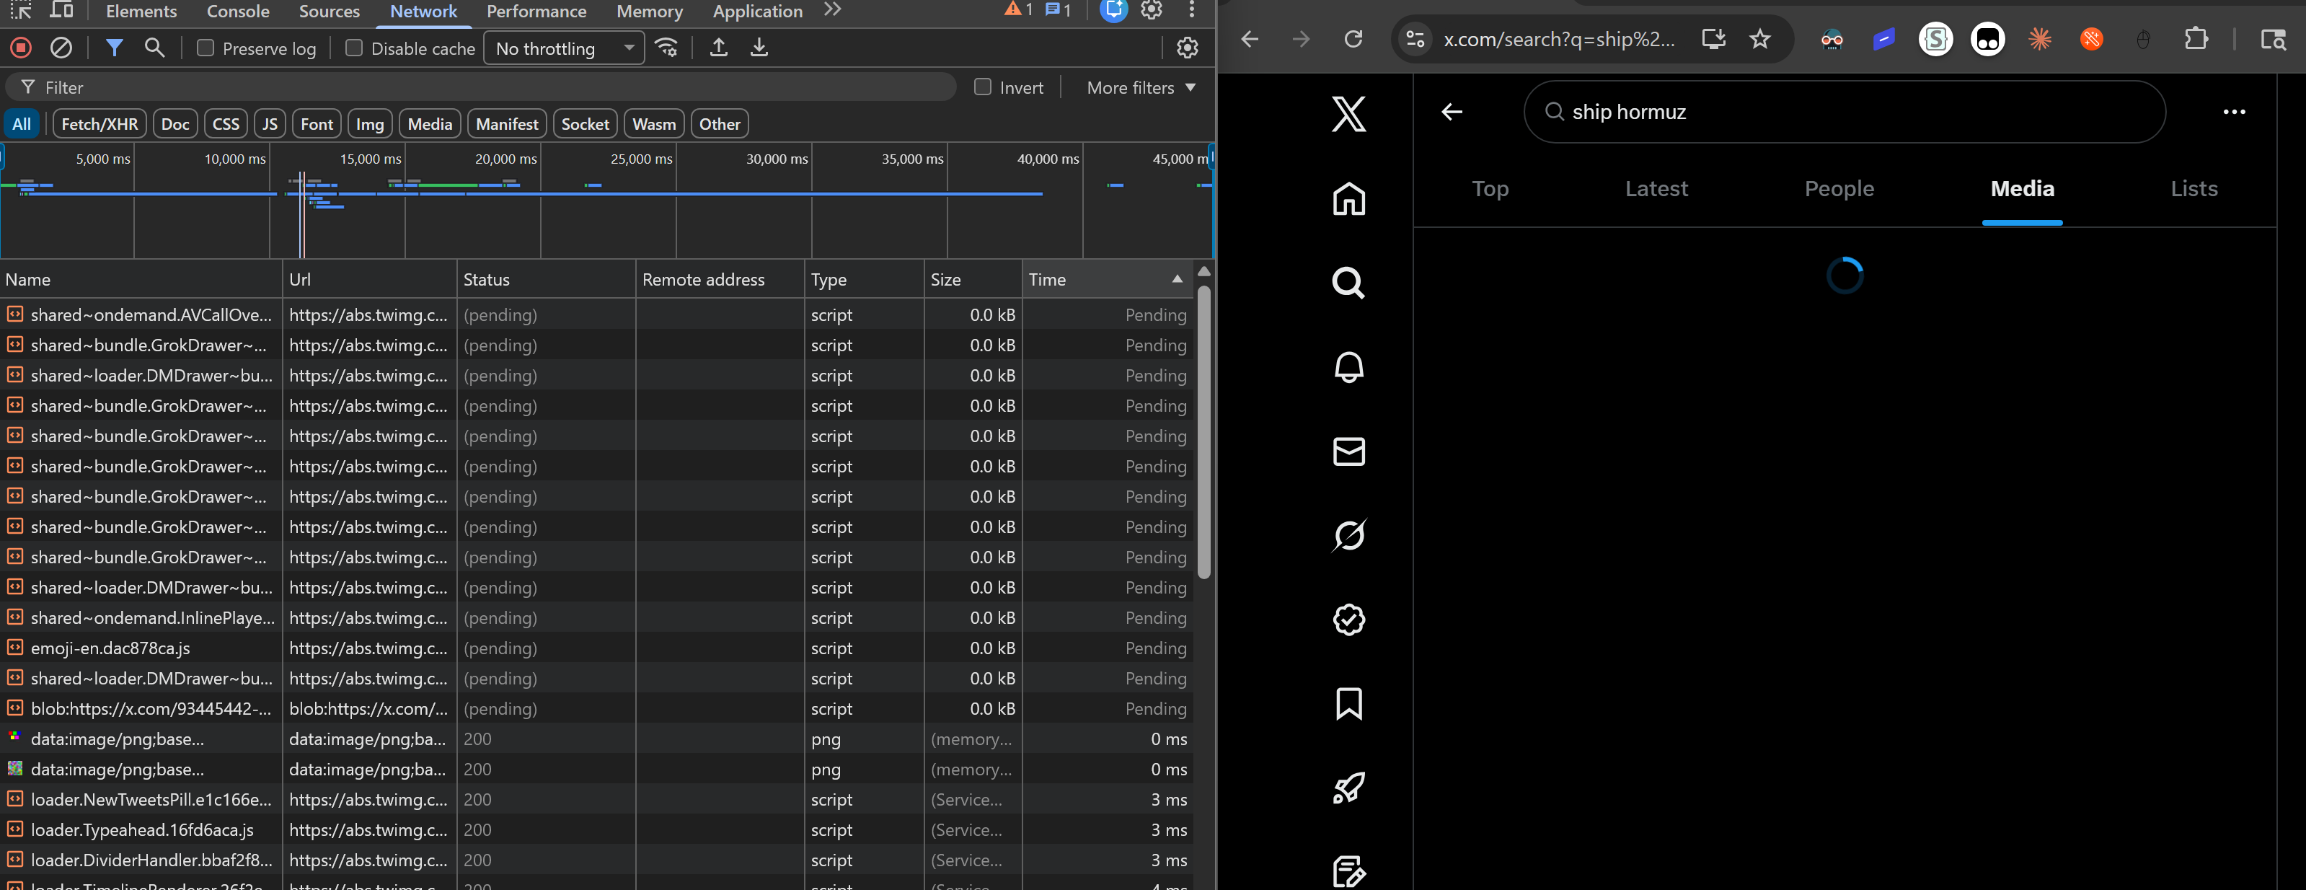Open the No throttling dropdown

pos(564,48)
